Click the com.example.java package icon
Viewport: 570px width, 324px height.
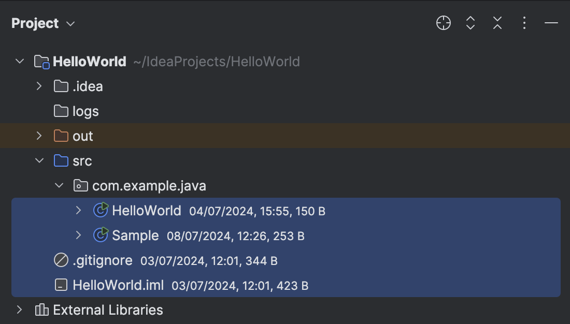tap(80, 185)
